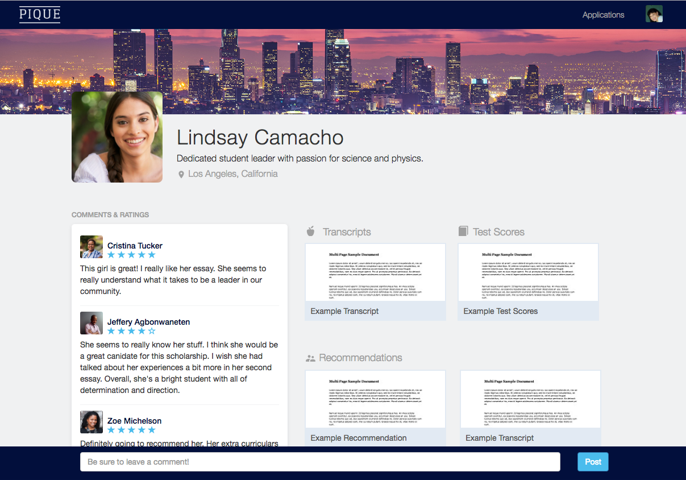The image size is (686, 480).
Task: Open the Applications page
Action: pos(603,15)
